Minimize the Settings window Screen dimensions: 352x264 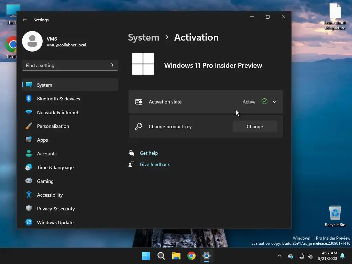(252, 17)
